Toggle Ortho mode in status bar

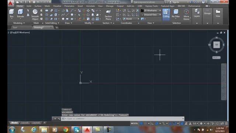[x=152, y=123]
